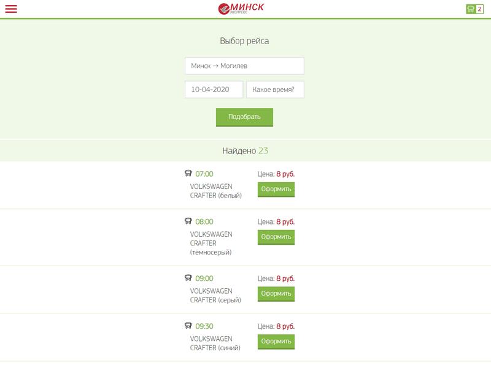Click the 'Найдено 23' results count

(245, 151)
